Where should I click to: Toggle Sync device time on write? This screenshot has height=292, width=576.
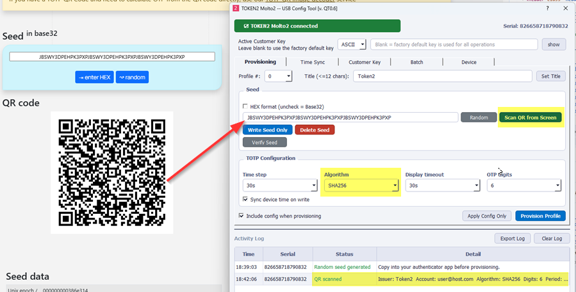click(245, 200)
